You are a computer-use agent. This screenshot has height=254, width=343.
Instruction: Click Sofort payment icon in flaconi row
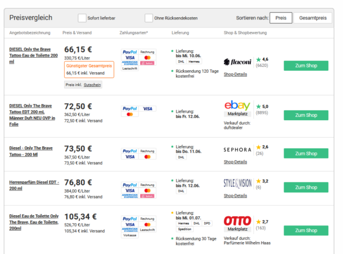[x=147, y=63]
